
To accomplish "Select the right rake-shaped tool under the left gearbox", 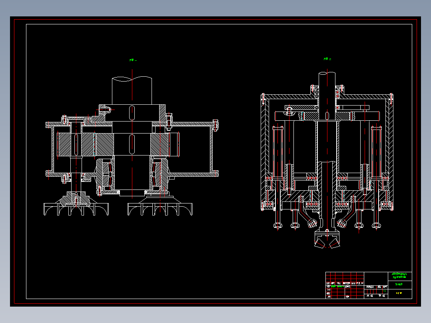I will coord(160,205).
